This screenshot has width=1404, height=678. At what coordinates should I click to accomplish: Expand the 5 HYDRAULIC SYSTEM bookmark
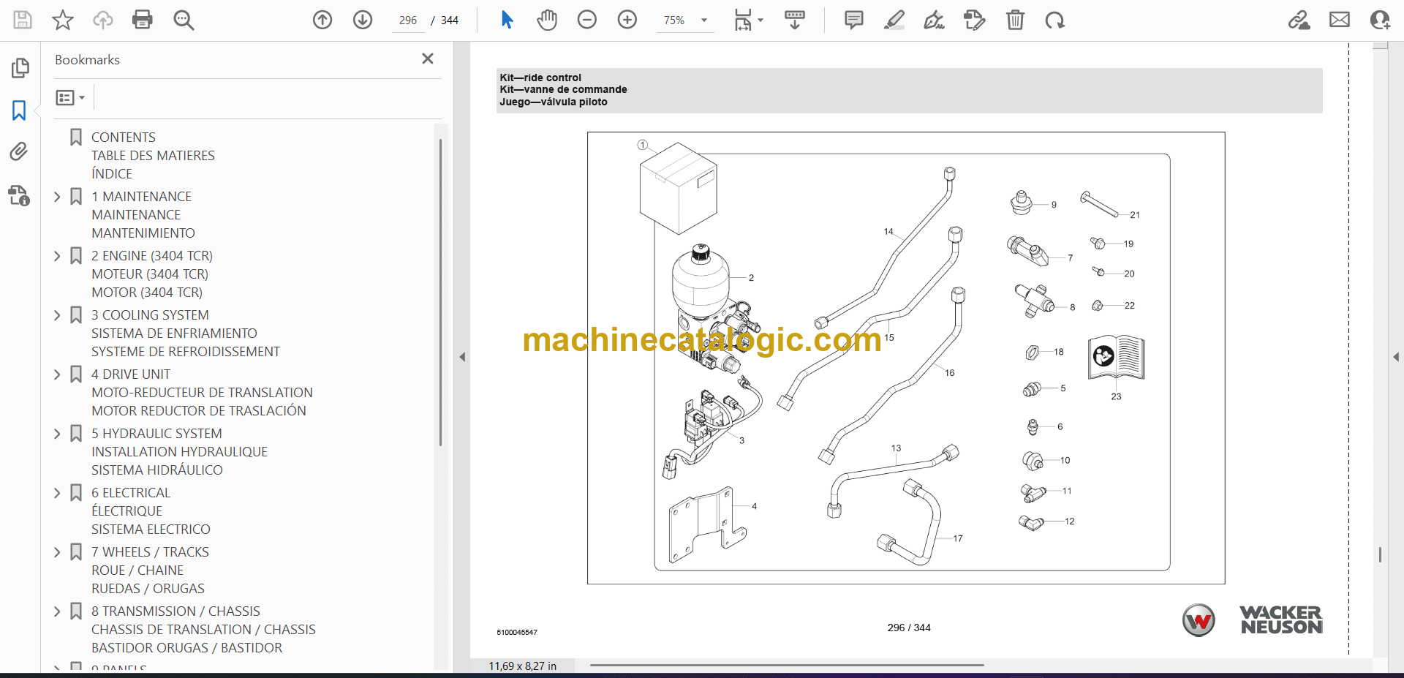57,434
